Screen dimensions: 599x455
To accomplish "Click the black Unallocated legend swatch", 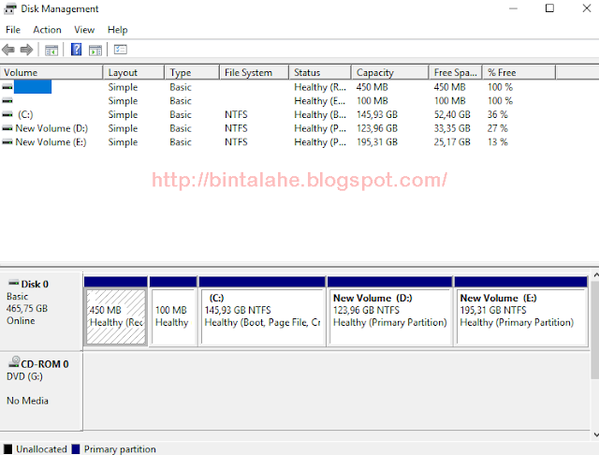I will pyautogui.click(x=8, y=448).
